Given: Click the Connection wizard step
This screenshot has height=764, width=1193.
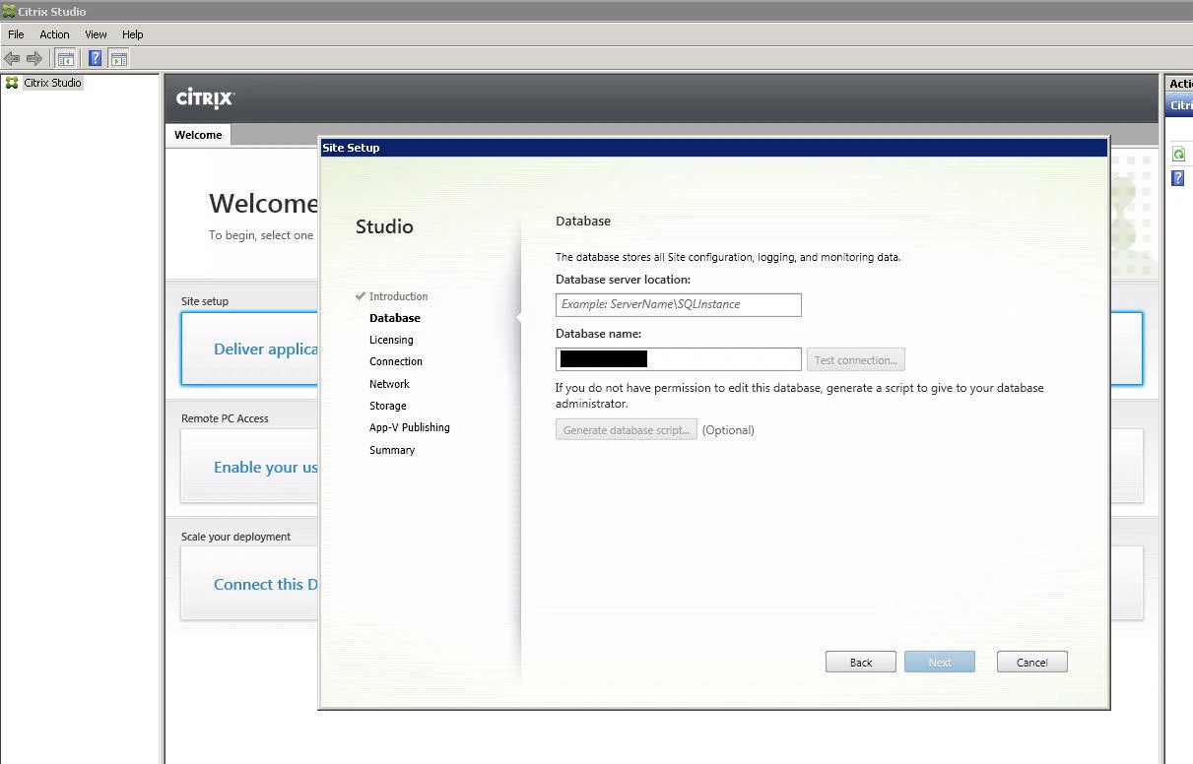Looking at the screenshot, I should point(395,361).
